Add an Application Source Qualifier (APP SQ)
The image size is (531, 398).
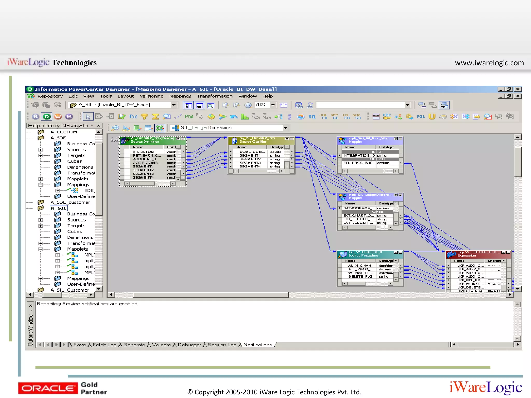click(x=334, y=117)
